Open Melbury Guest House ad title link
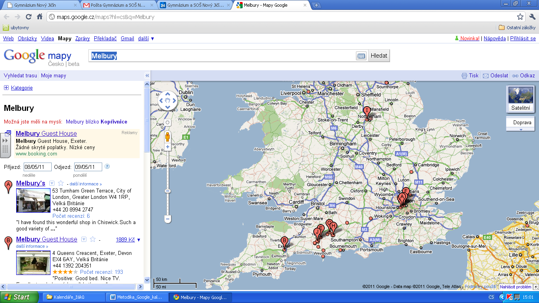Image resolution: width=539 pixels, height=303 pixels. pyautogui.click(x=46, y=133)
